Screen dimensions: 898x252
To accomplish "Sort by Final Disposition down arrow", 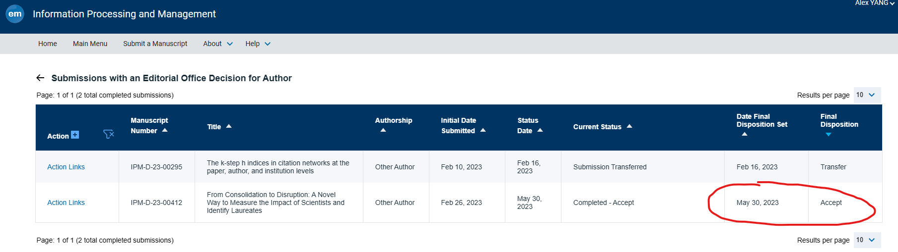I will (x=829, y=134).
